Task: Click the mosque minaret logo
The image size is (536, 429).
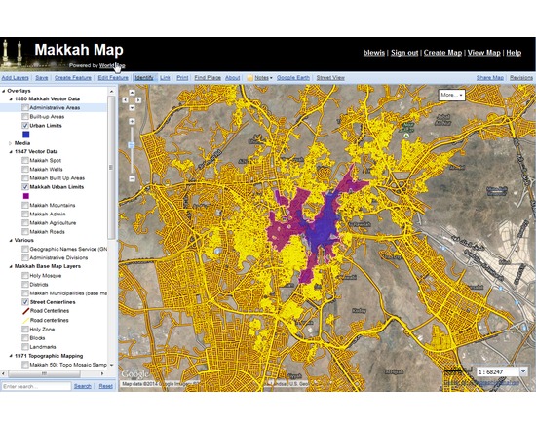Action: click(12, 54)
